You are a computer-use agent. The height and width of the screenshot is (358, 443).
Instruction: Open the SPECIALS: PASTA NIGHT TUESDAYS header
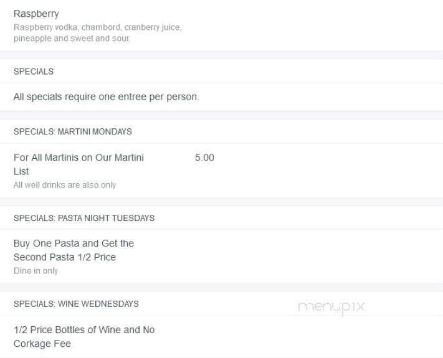(84, 218)
